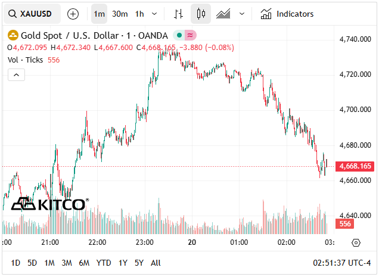Click the Gold Spot symbol logo
This screenshot has height=277, width=379.
[12, 35]
